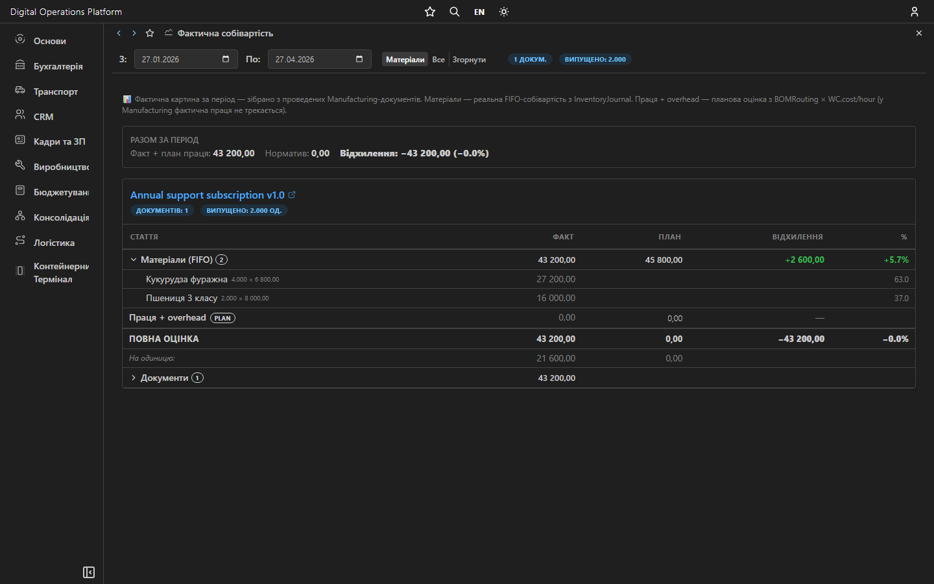
Task: Click the Digital Operations Platform title
Action: (66, 12)
